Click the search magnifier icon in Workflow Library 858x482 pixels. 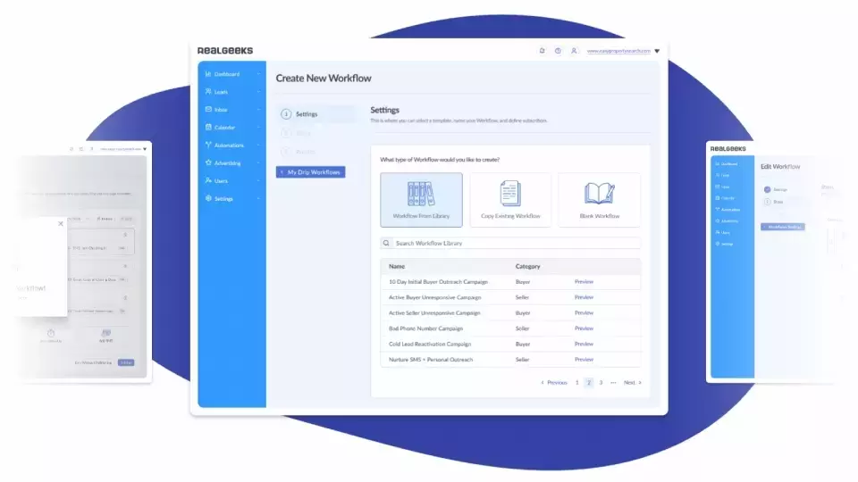[x=386, y=243]
